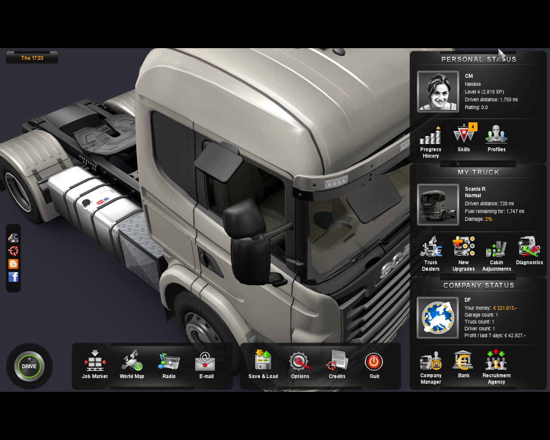This screenshot has width=550, height=440.
Task: Open the orange Blogger icon link
Action: click(x=13, y=264)
